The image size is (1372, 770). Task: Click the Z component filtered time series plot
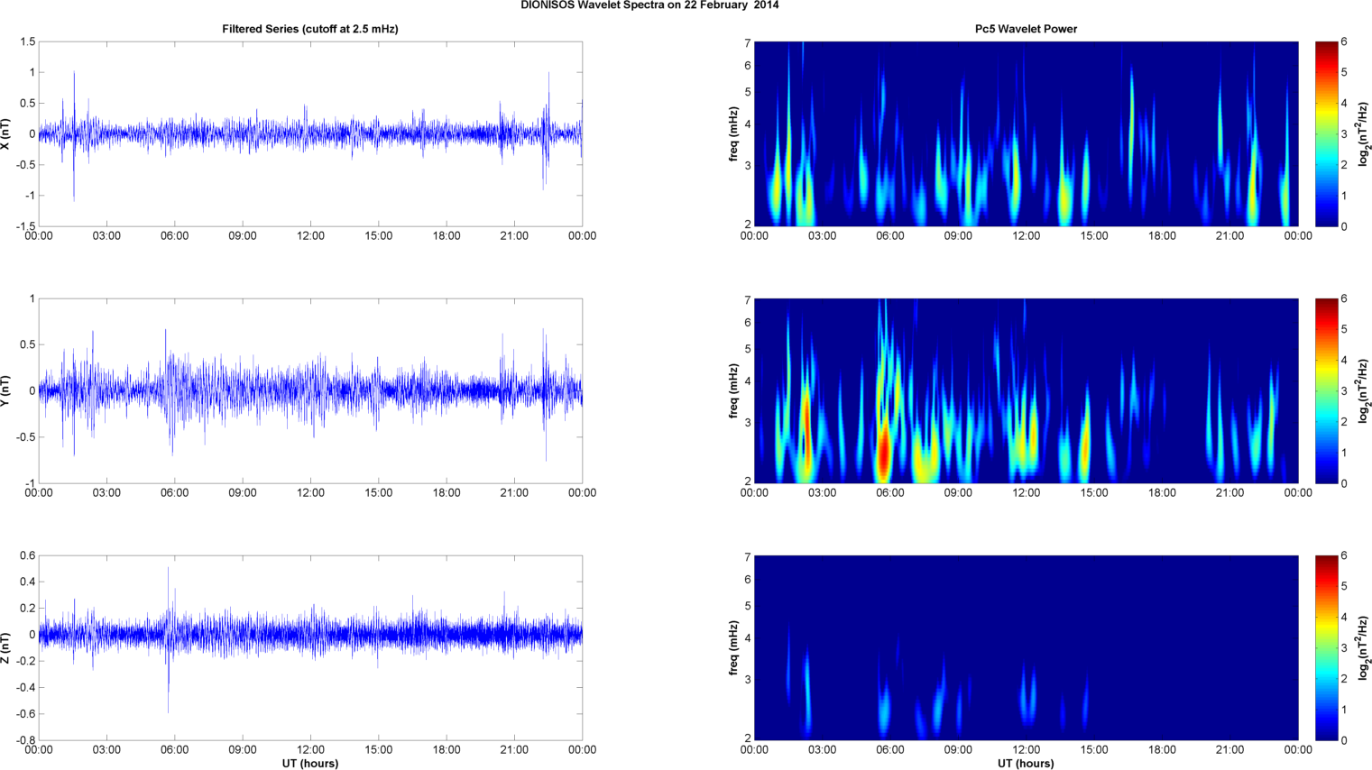point(310,648)
